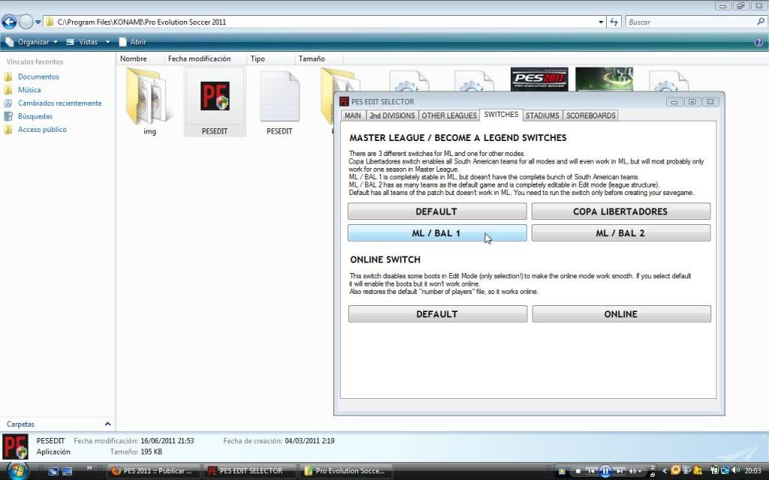Switch to the STADIUMS tab

[542, 115]
